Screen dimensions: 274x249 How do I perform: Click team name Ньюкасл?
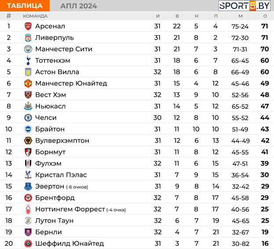pos(50,106)
